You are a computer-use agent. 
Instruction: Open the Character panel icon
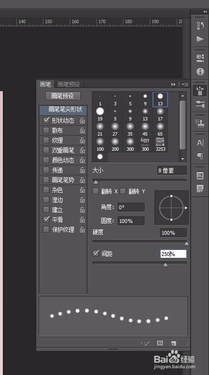[200, 143]
